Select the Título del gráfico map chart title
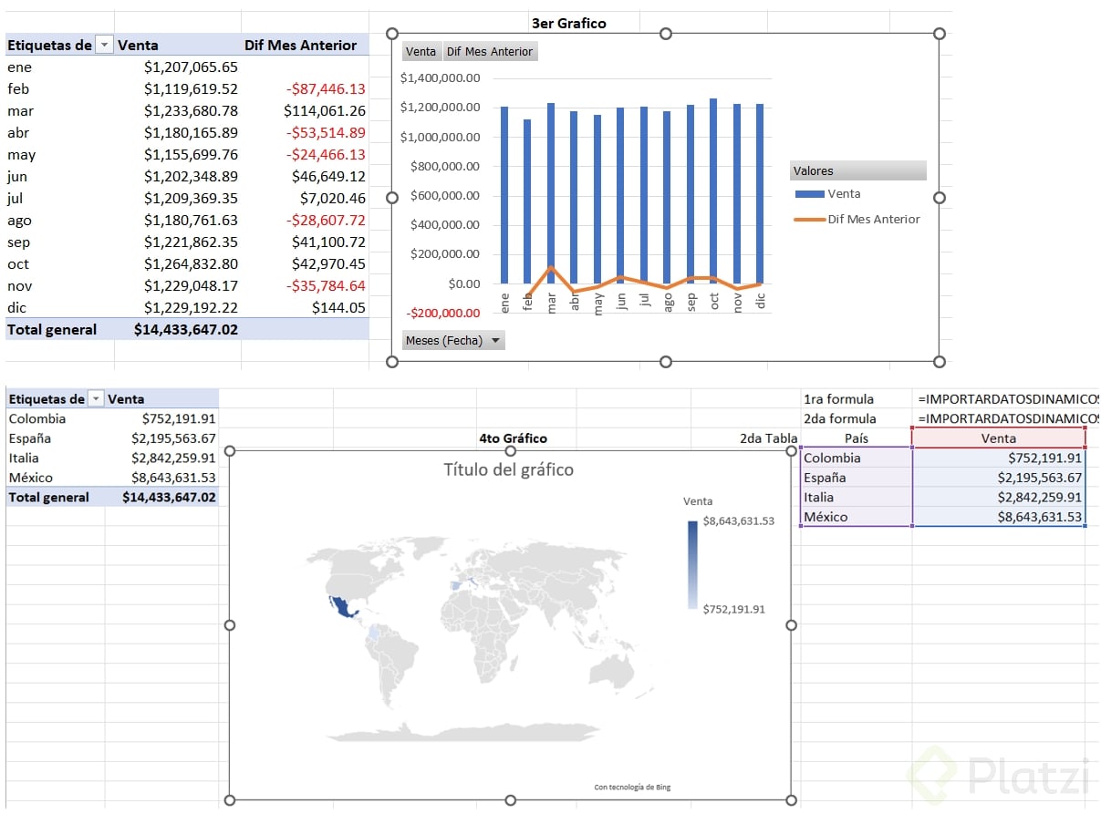1101x814 pixels. tap(509, 470)
